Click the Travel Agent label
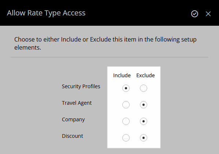The image size is (219, 154). 77,103
